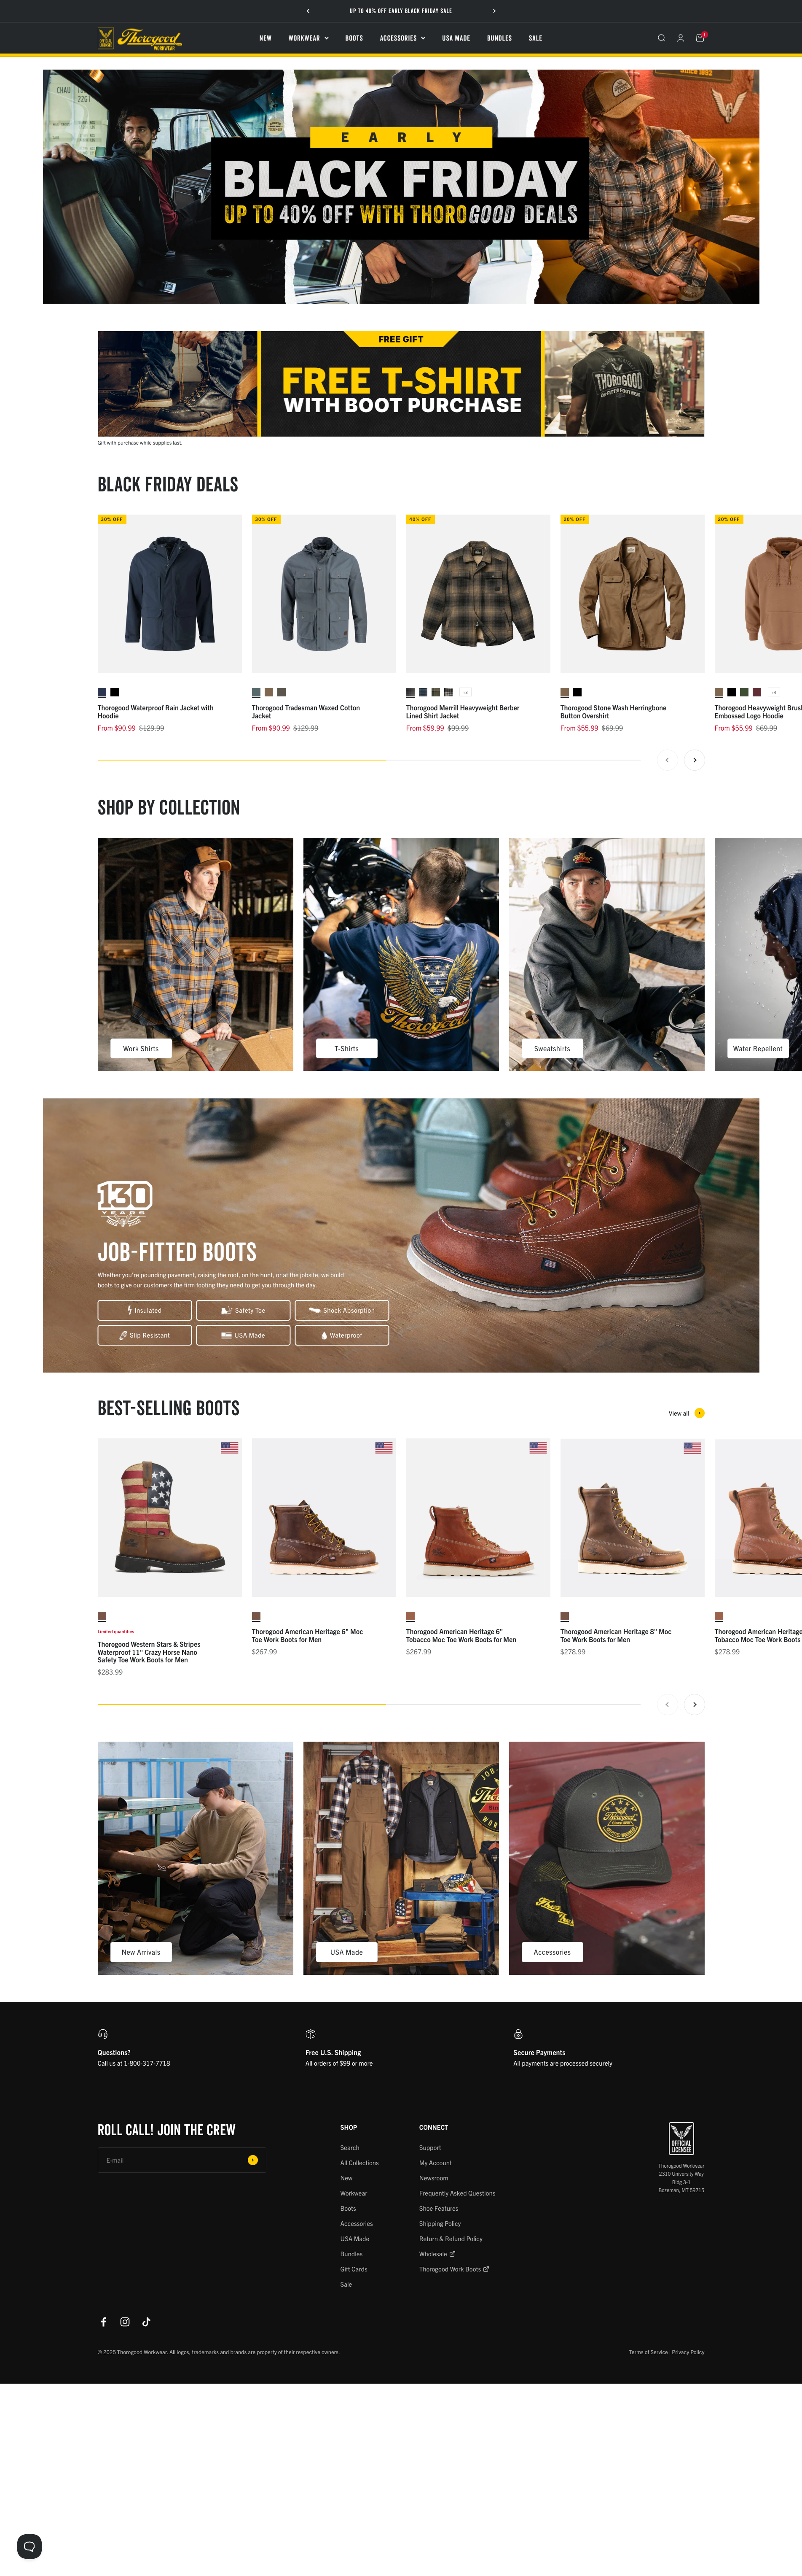The height and width of the screenshot is (2576, 802).
Task: Expand the Workwear dropdown menu
Action: (x=308, y=38)
